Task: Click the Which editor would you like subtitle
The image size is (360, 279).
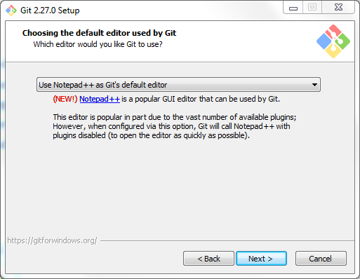Action: coord(98,44)
